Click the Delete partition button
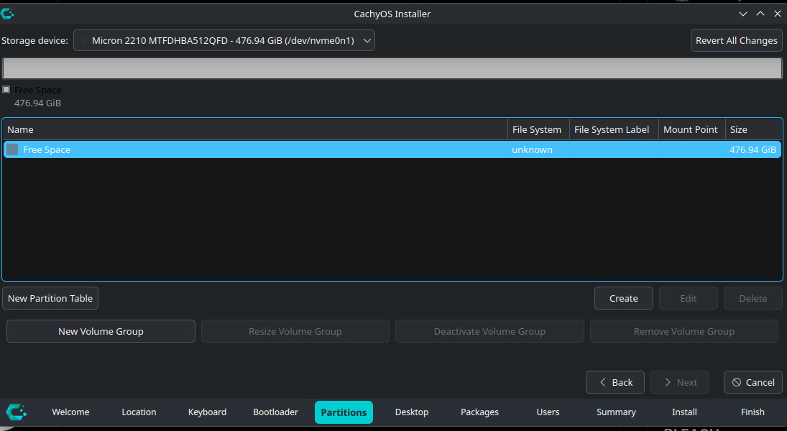The width and height of the screenshot is (787, 431). coord(753,299)
